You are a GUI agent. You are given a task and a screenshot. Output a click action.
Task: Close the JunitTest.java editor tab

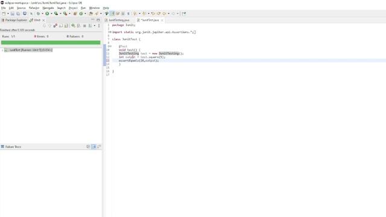coord(162,20)
